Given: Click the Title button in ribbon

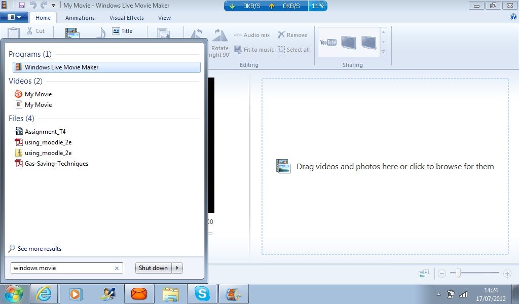Looking at the screenshot, I should point(122,31).
